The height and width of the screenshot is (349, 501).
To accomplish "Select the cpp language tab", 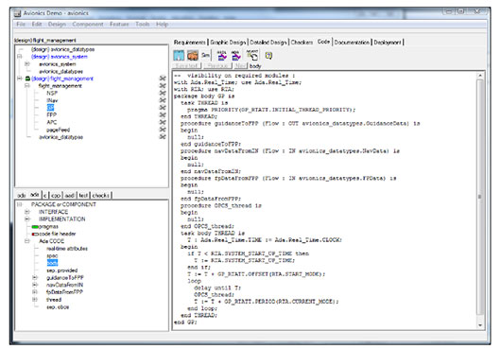I will 56,195.
